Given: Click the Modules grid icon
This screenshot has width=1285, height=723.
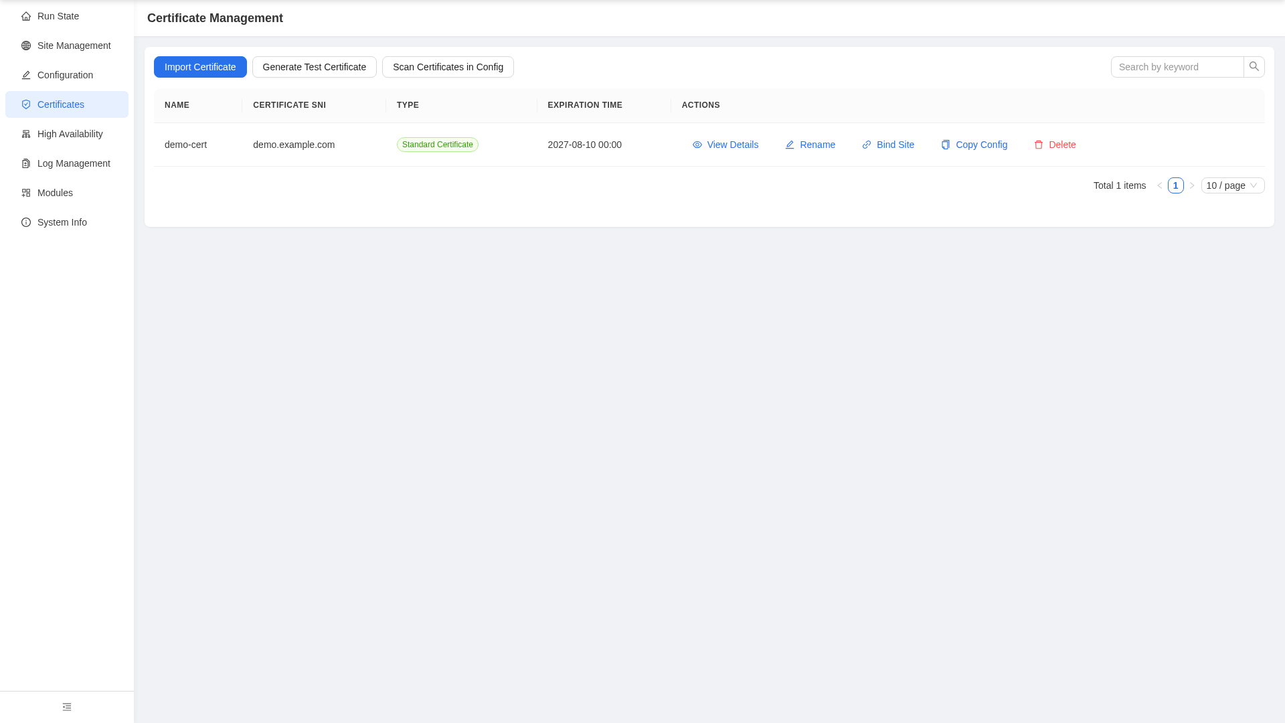Looking at the screenshot, I should coord(26,193).
